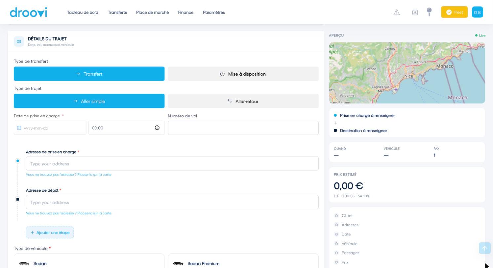Focus the Numéro de vol field
Viewport: 493px width, 268px height.
point(243,128)
